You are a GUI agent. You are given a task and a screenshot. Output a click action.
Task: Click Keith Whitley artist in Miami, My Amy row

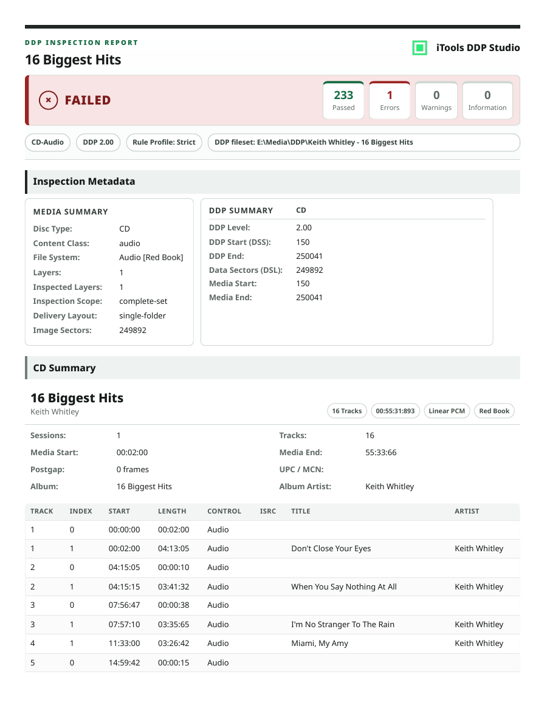tap(479, 644)
